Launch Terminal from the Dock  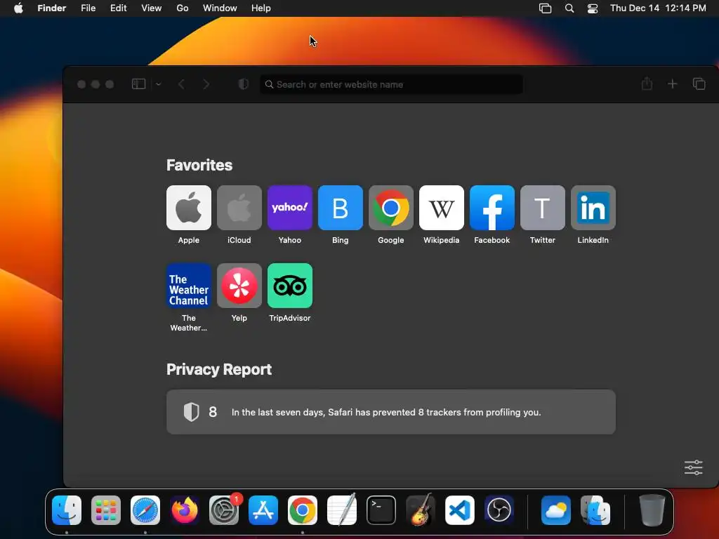pos(381,510)
